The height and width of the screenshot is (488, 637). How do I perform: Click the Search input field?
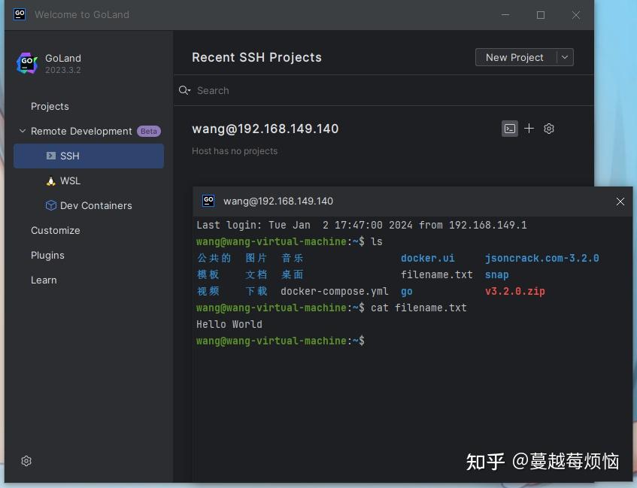click(x=226, y=90)
